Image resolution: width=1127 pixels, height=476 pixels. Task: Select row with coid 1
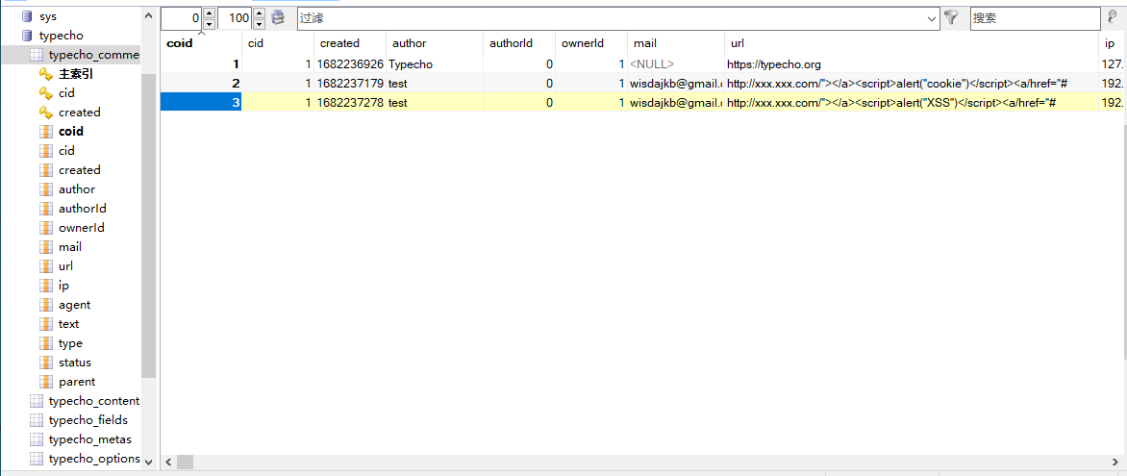click(x=201, y=64)
